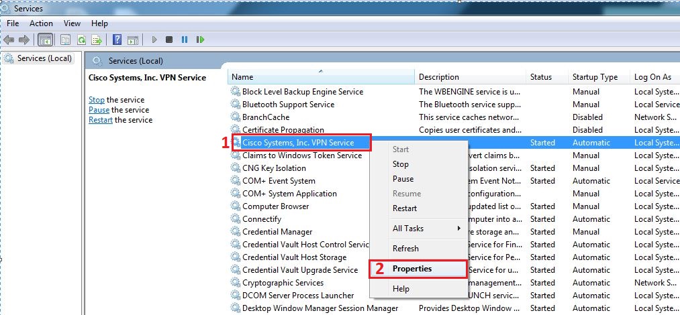680x315 pixels.
Task: Click the gear icon beside Computer Browser
Action: pyautogui.click(x=236, y=206)
